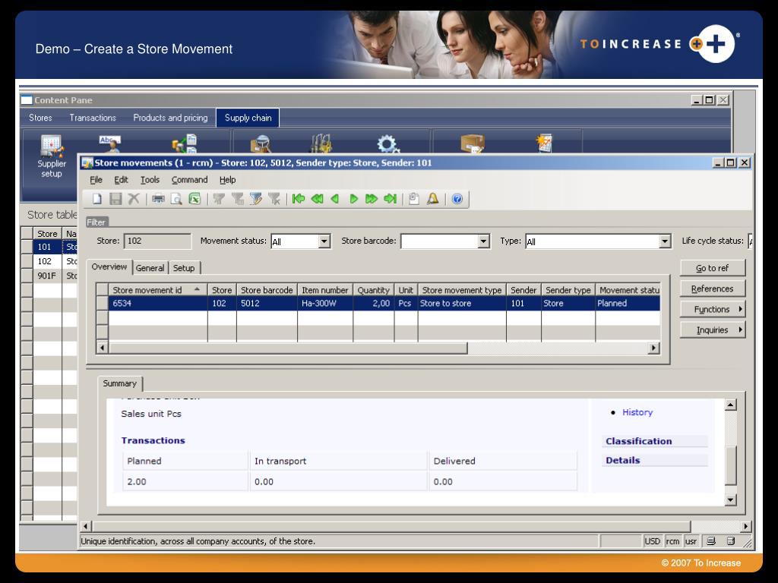Open the Transactions tab in Content Pane
778x583 pixels.
93,118
